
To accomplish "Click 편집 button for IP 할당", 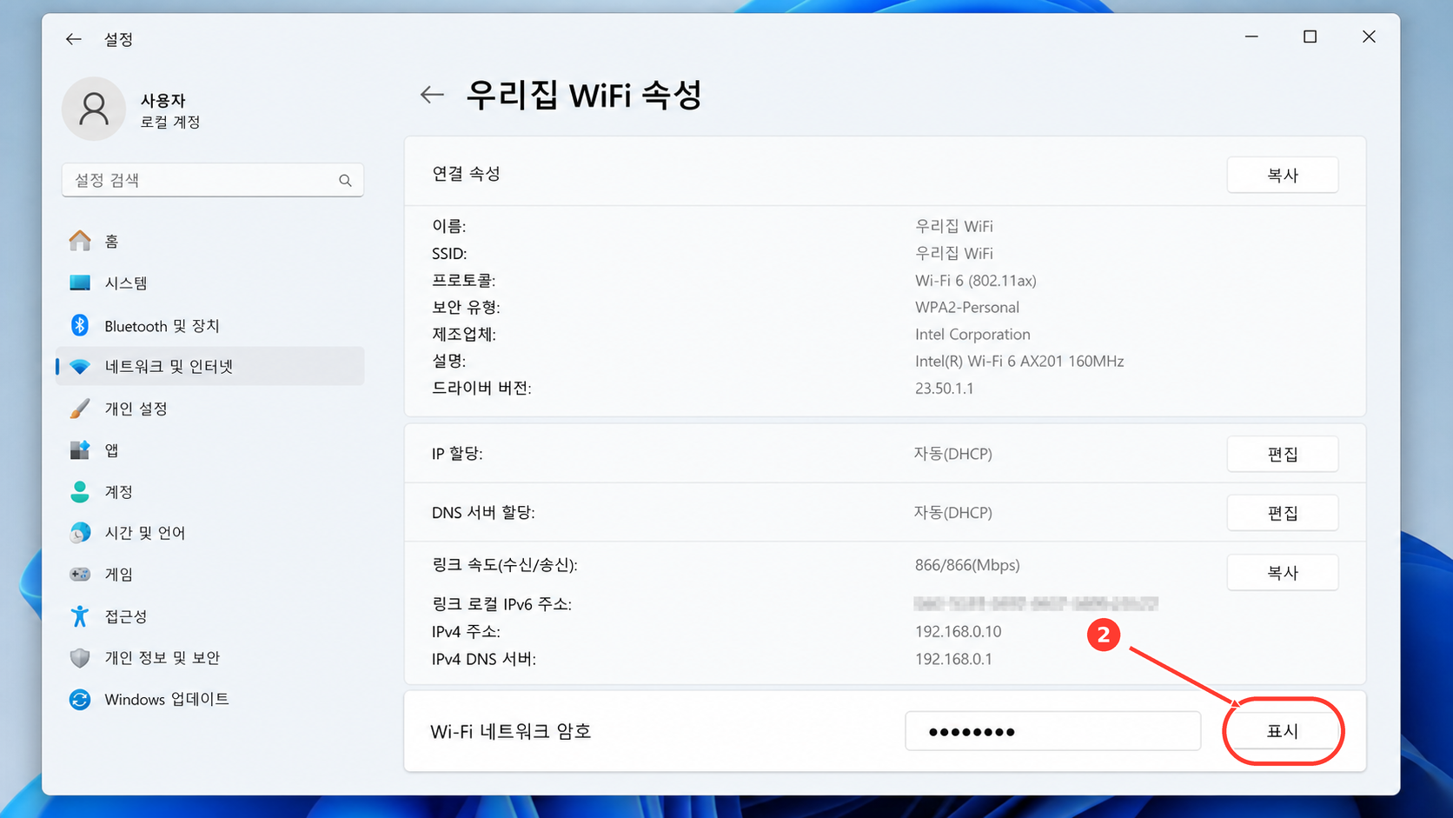I will 1283,454.
